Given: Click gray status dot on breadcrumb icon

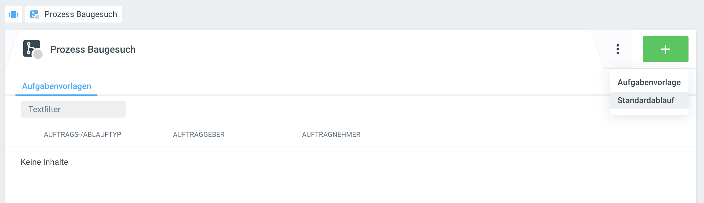Looking at the screenshot, I should pyautogui.click(x=37, y=17).
